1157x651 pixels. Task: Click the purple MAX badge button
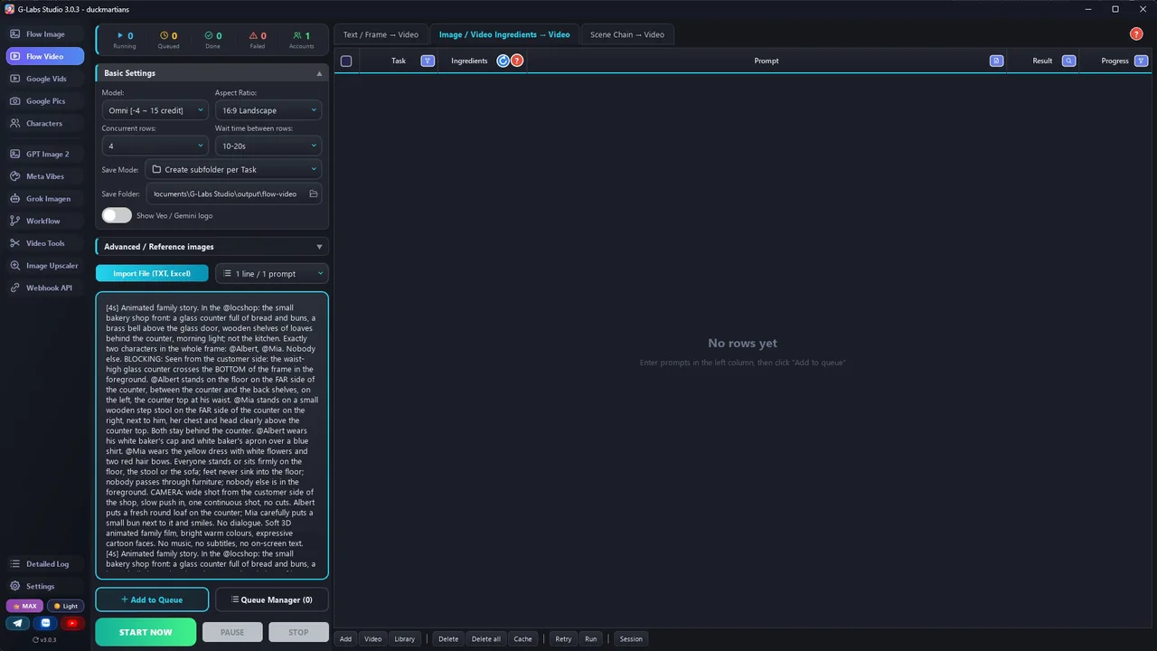(x=24, y=606)
